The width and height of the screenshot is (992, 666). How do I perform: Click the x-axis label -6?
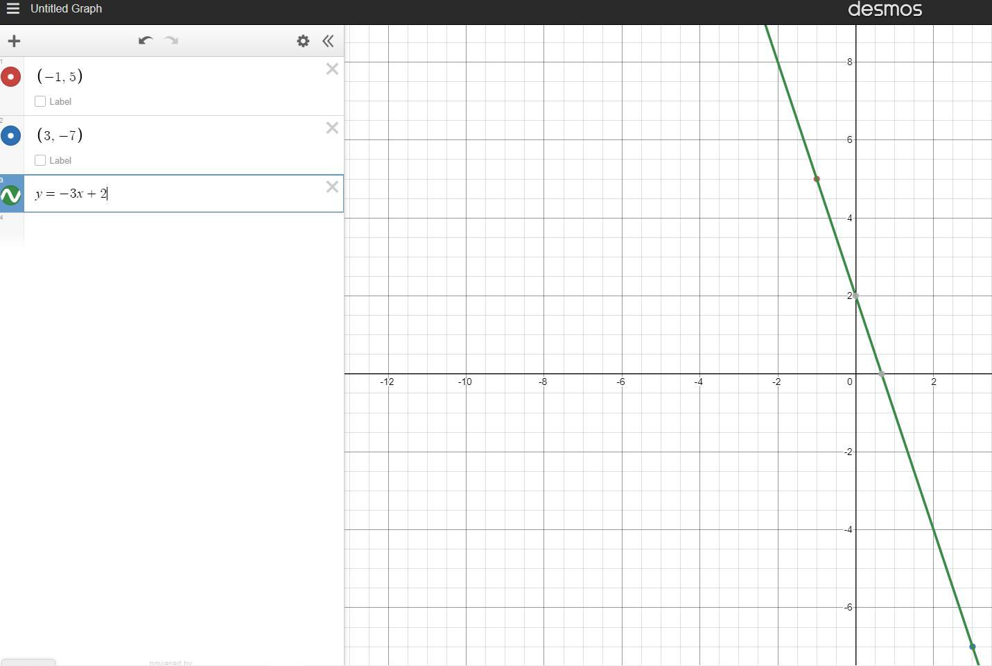pos(620,382)
